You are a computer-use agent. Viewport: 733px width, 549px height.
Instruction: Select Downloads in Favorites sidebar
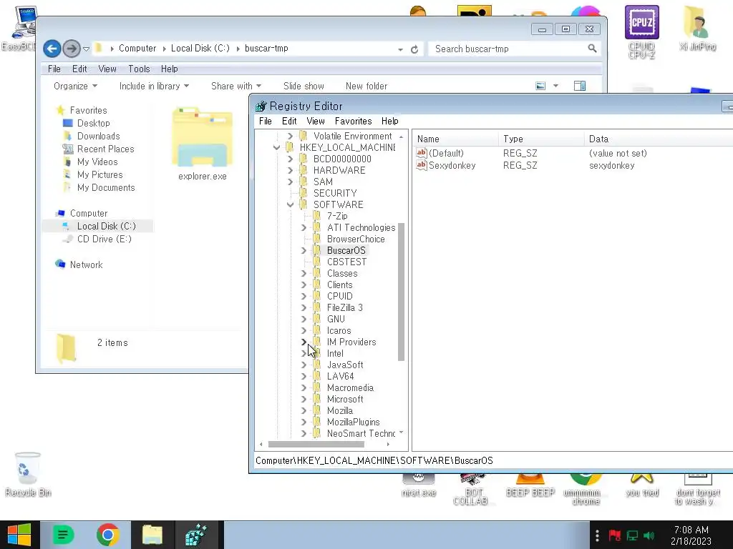point(98,137)
